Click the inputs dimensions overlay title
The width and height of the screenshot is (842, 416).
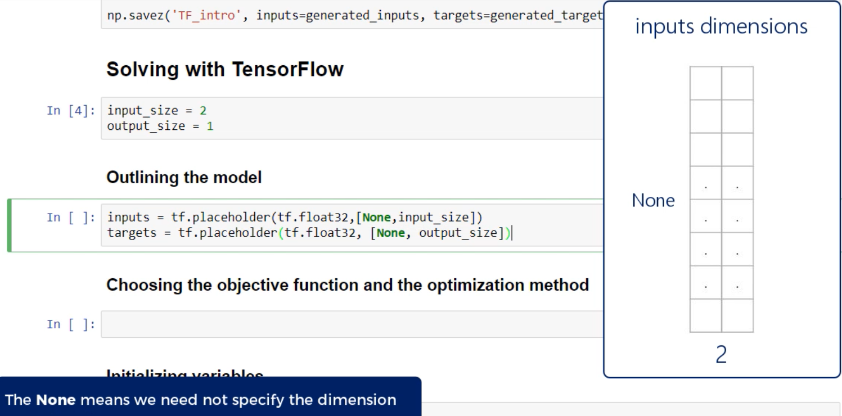722,27
